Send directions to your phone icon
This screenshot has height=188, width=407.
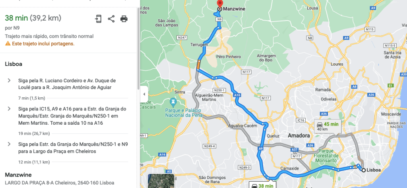click(x=98, y=19)
